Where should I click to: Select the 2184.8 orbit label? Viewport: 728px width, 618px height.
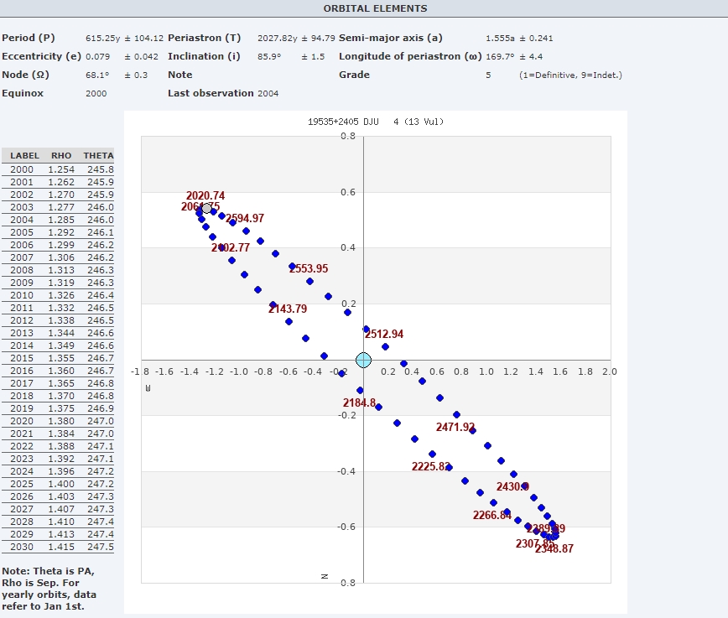pos(359,402)
